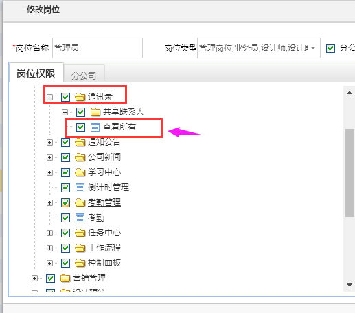Toggle the 学习中心 checkbox
Viewport: 355px width, 313px height.
click(65, 172)
